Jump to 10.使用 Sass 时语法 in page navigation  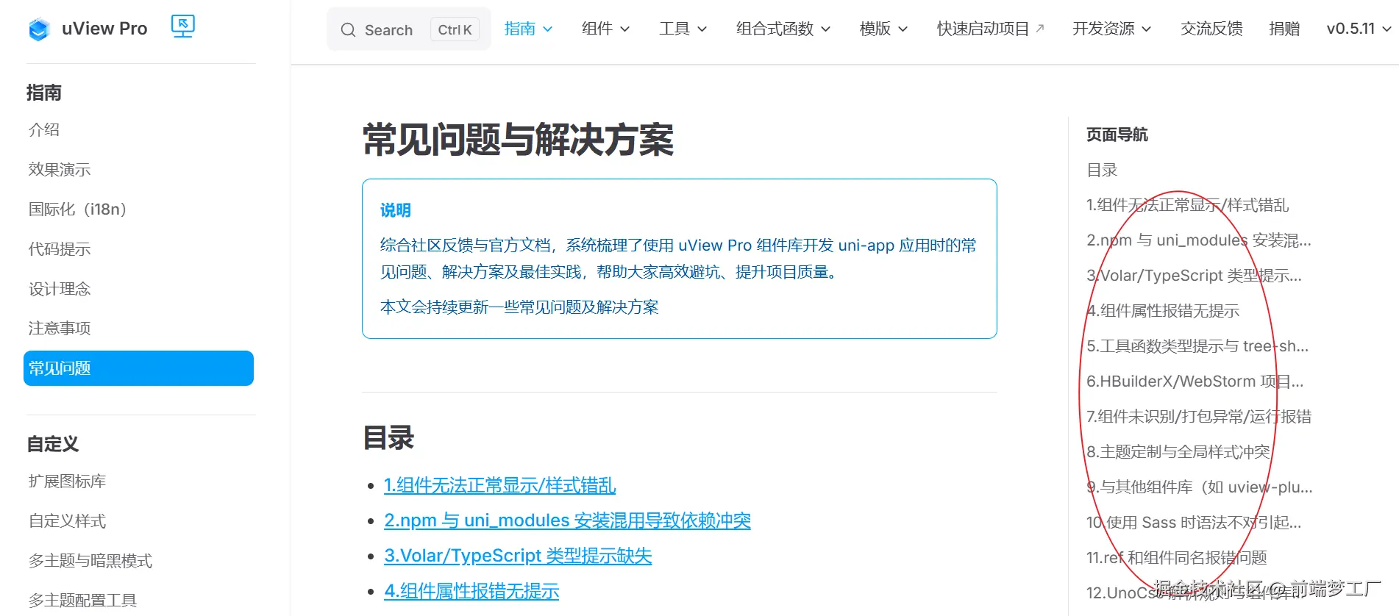tap(1194, 523)
